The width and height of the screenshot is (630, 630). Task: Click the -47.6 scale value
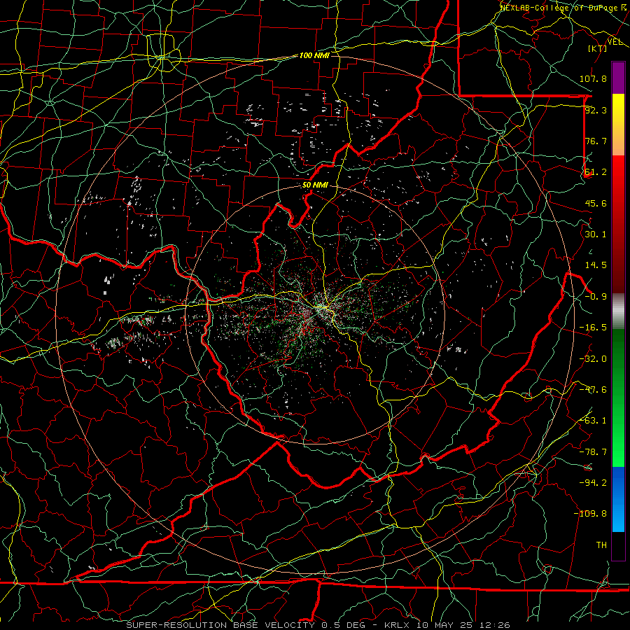tap(593, 390)
